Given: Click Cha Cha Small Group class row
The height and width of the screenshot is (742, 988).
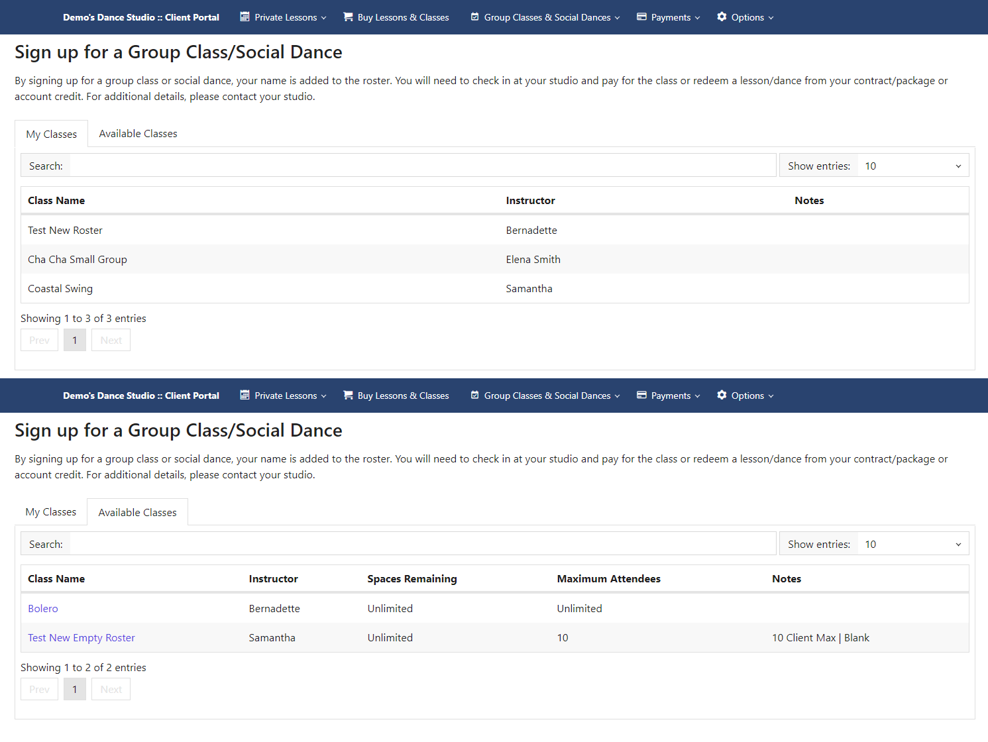Looking at the screenshot, I should 494,259.
